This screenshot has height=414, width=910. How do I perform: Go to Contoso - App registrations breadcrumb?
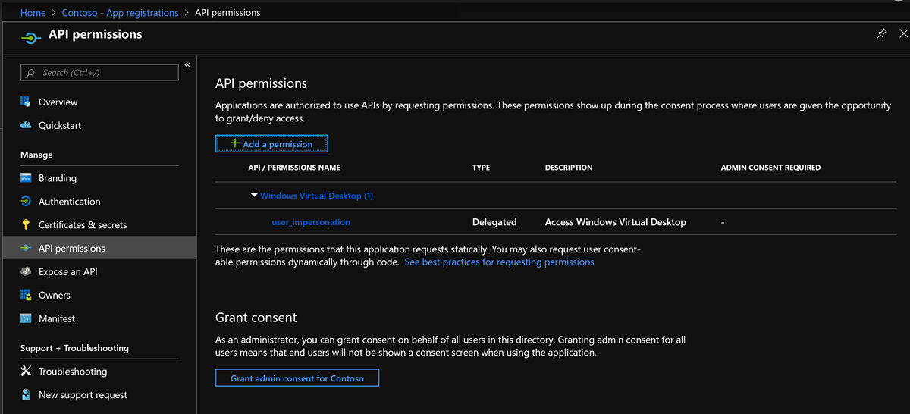pyautogui.click(x=120, y=13)
